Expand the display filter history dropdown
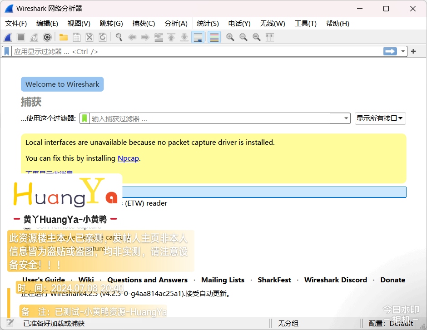The width and height of the screenshot is (427, 330). pyautogui.click(x=403, y=51)
